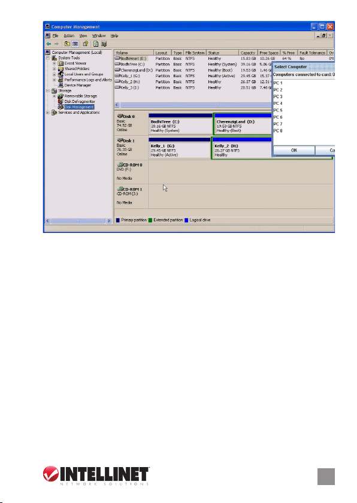Select the Disk Defragmenter item

(80, 101)
